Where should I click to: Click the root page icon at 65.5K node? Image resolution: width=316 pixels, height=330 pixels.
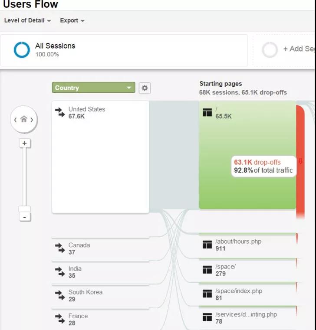coord(207,112)
